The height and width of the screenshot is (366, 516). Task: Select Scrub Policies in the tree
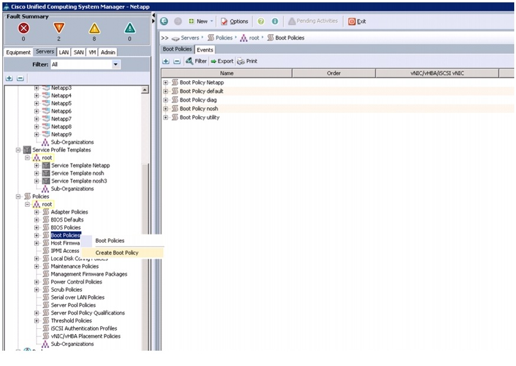pyautogui.click(x=66, y=289)
